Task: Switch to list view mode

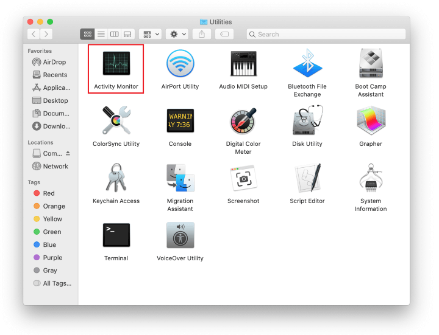Action: [x=101, y=34]
